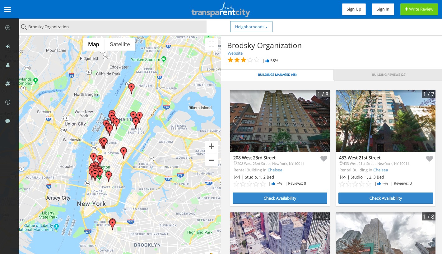Click the Sign Up button
442x254 pixels.
click(354, 9)
